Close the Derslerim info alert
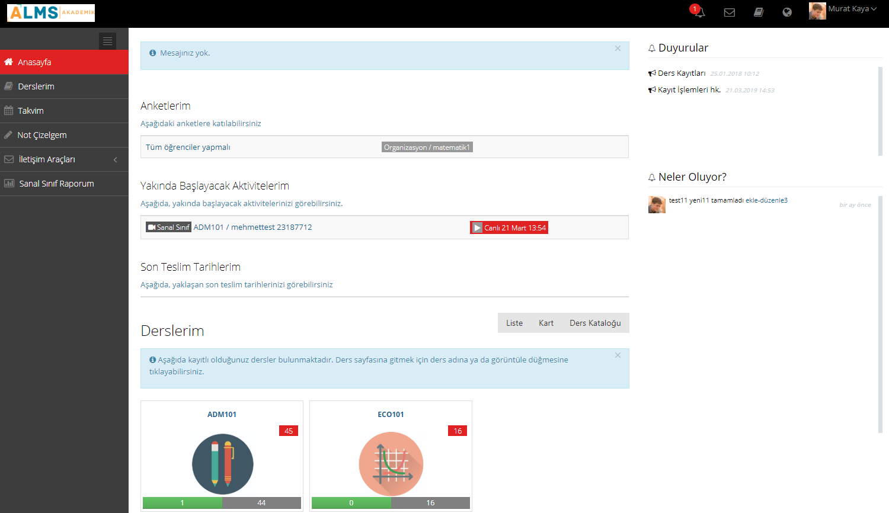 pos(618,355)
